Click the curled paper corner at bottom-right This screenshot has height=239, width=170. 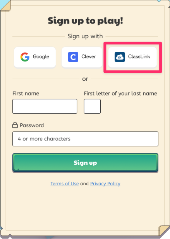pyautogui.click(x=164, y=230)
